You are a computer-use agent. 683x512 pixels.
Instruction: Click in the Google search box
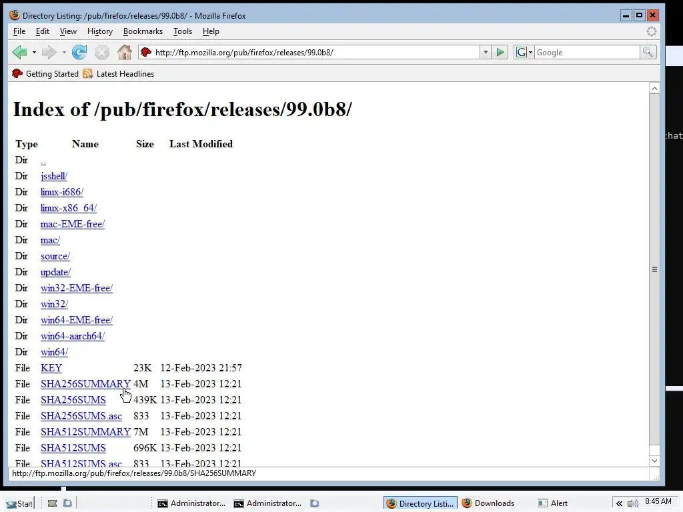(x=587, y=52)
